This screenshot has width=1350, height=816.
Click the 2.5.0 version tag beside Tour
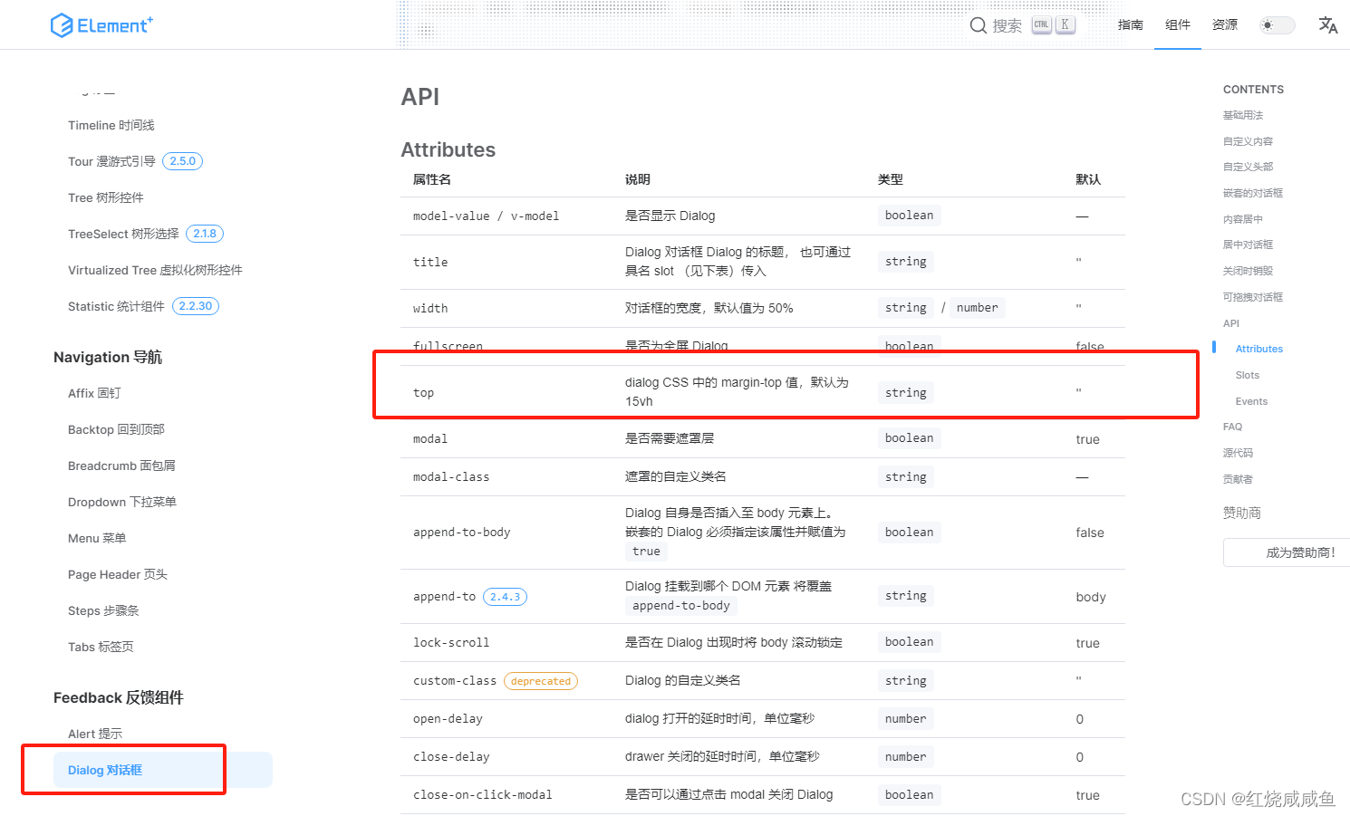tap(182, 161)
